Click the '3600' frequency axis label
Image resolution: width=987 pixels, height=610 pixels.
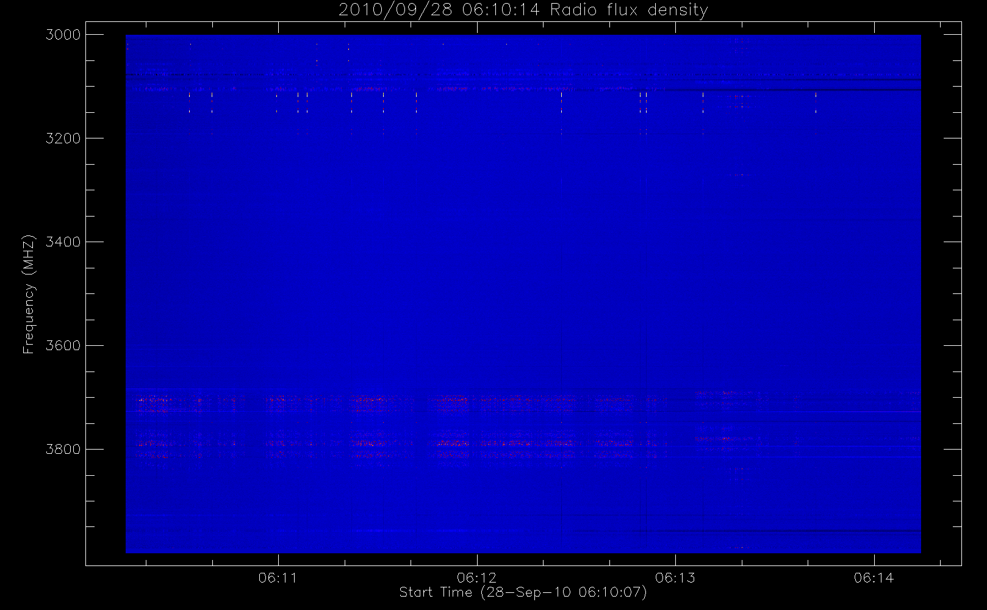63,346
